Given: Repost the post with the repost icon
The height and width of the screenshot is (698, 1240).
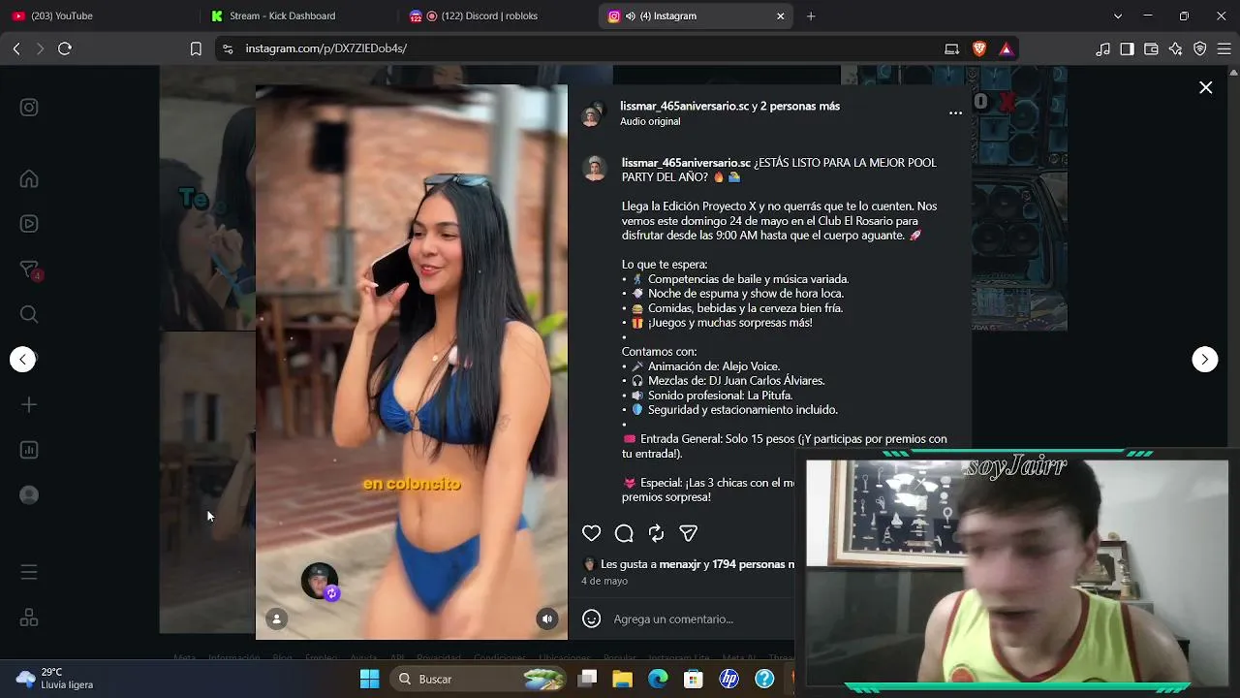Looking at the screenshot, I should tap(656, 533).
